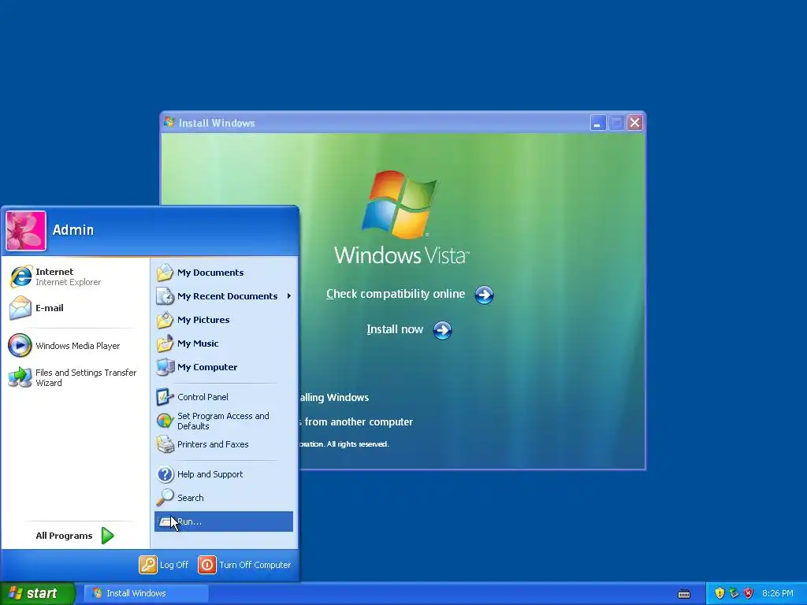The image size is (807, 605).
Task: Click the E-mail envelope icon
Action: 20,308
